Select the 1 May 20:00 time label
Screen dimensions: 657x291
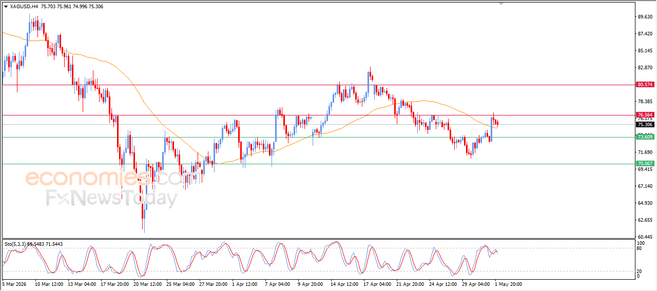click(x=509, y=284)
